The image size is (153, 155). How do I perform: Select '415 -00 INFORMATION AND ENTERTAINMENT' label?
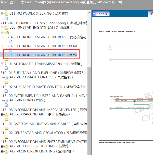tap(44, 142)
